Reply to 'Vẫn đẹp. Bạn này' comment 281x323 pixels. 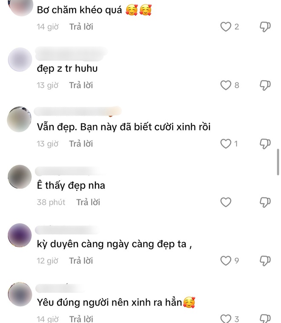pos(81,144)
